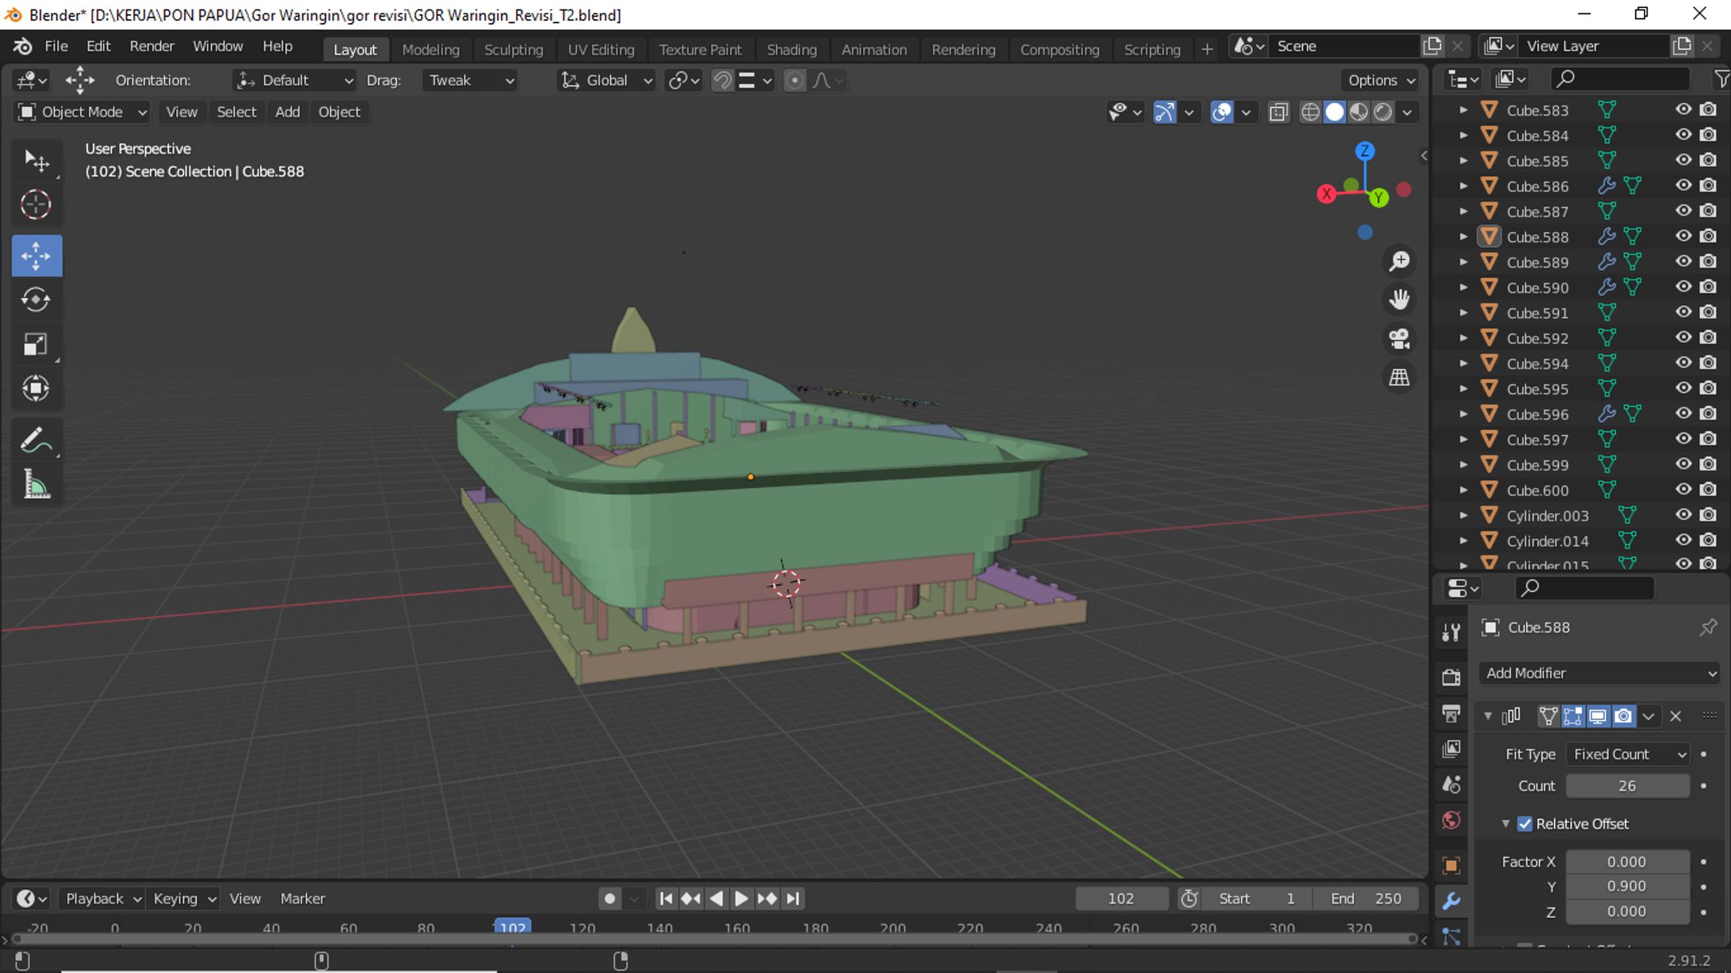The height and width of the screenshot is (973, 1731).
Task: Choose the Measure tool
Action: pyautogui.click(x=36, y=485)
